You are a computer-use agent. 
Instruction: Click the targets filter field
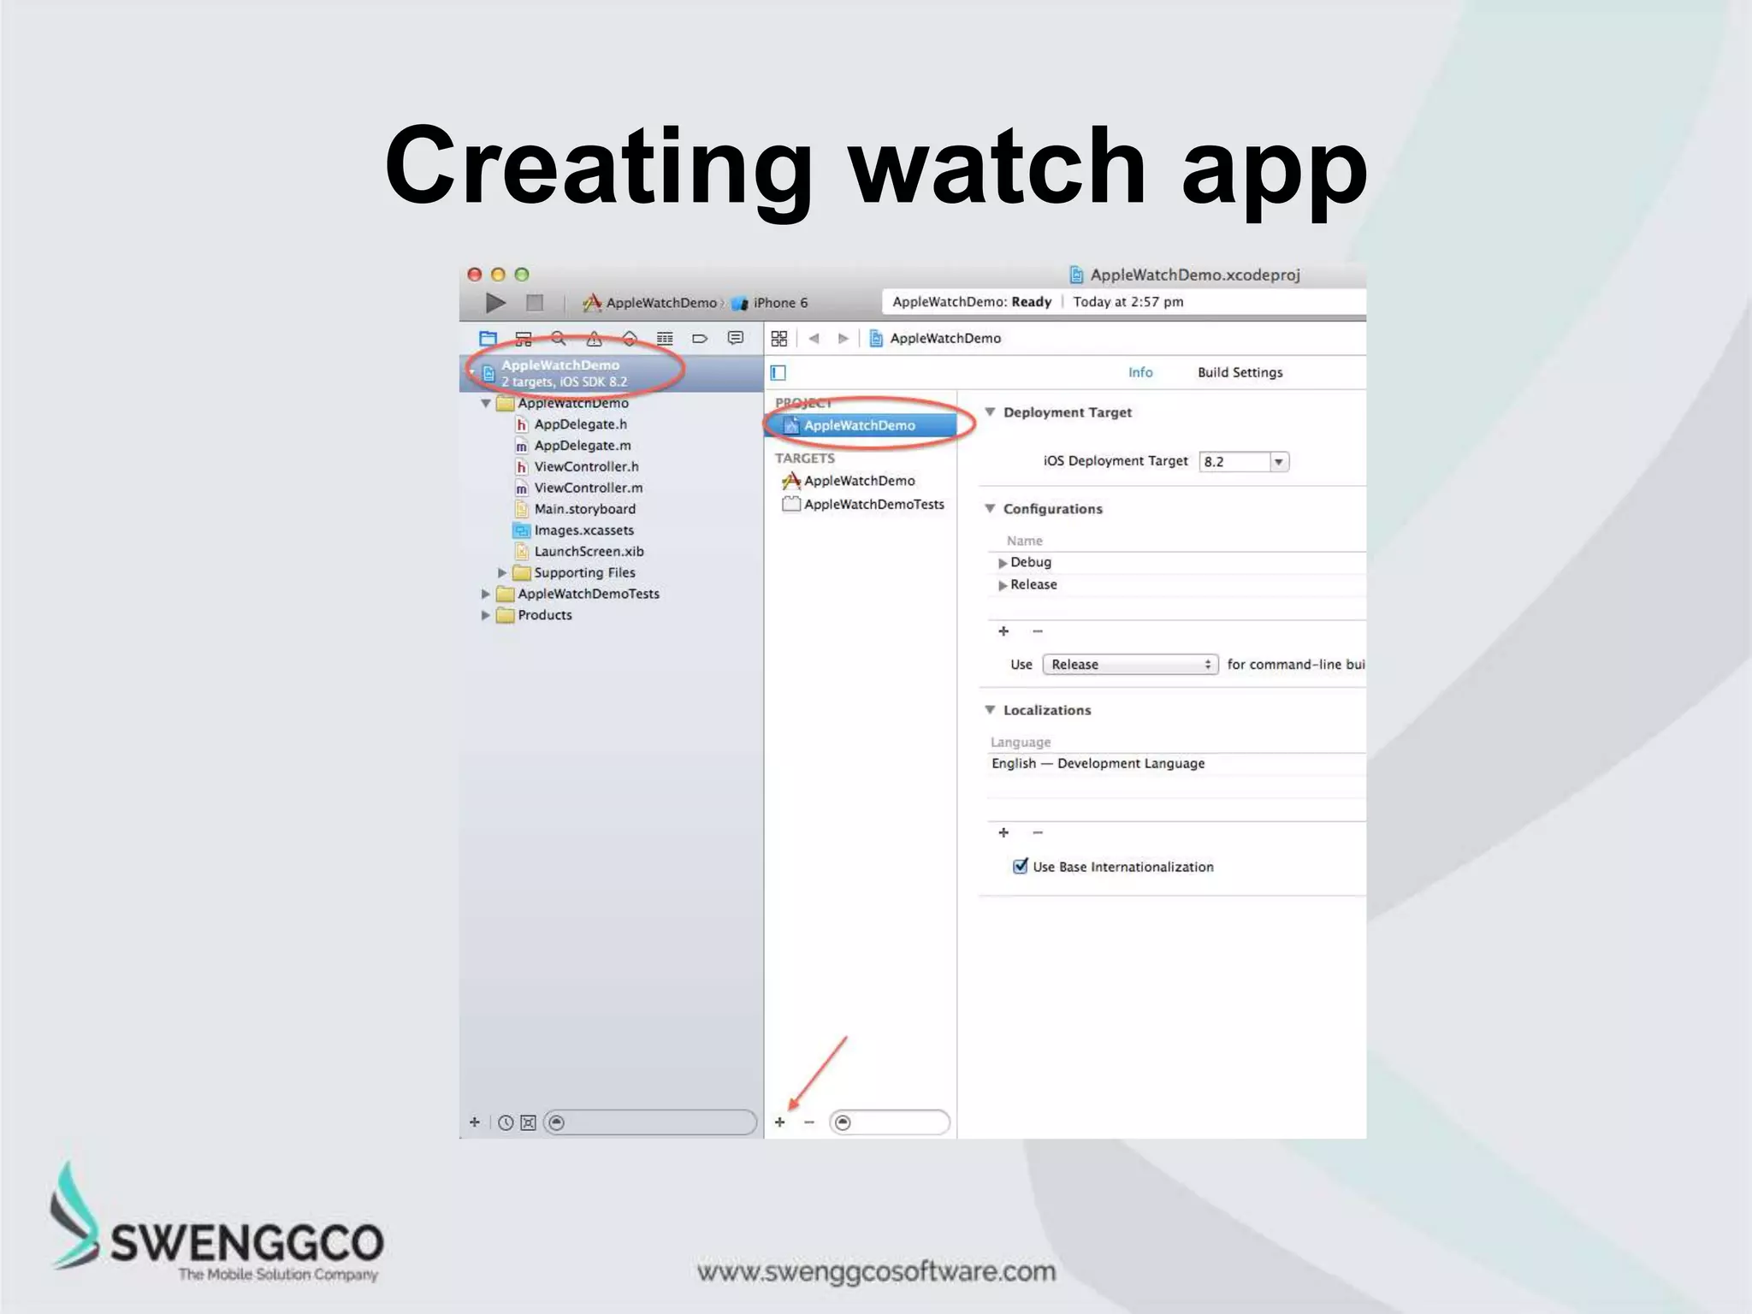[x=890, y=1122]
